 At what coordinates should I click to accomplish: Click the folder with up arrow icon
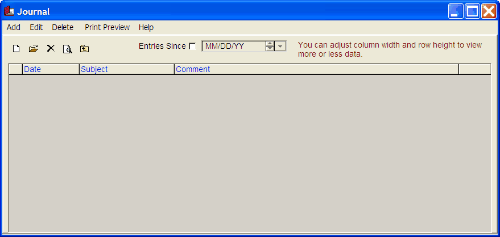pos(84,49)
